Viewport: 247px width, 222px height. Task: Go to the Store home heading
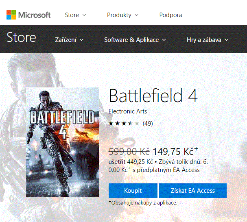tap(22, 37)
